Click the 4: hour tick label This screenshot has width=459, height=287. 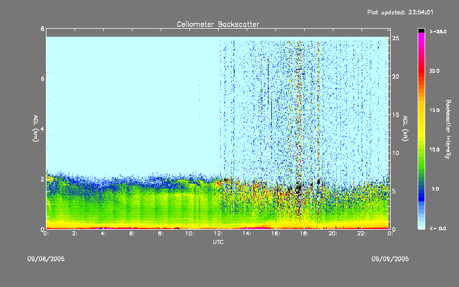(104, 234)
